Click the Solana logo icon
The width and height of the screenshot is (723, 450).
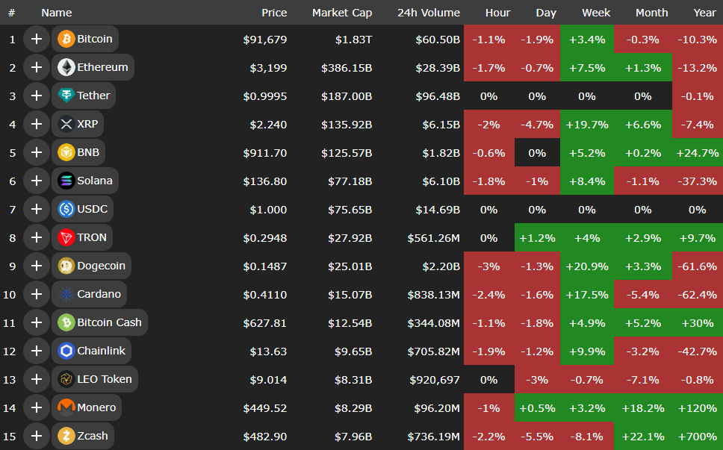tap(66, 181)
